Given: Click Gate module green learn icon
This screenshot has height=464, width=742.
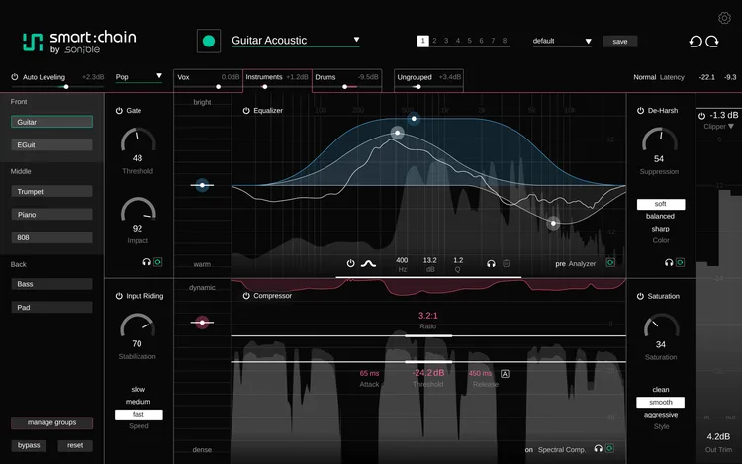Looking at the screenshot, I should pyautogui.click(x=158, y=262).
